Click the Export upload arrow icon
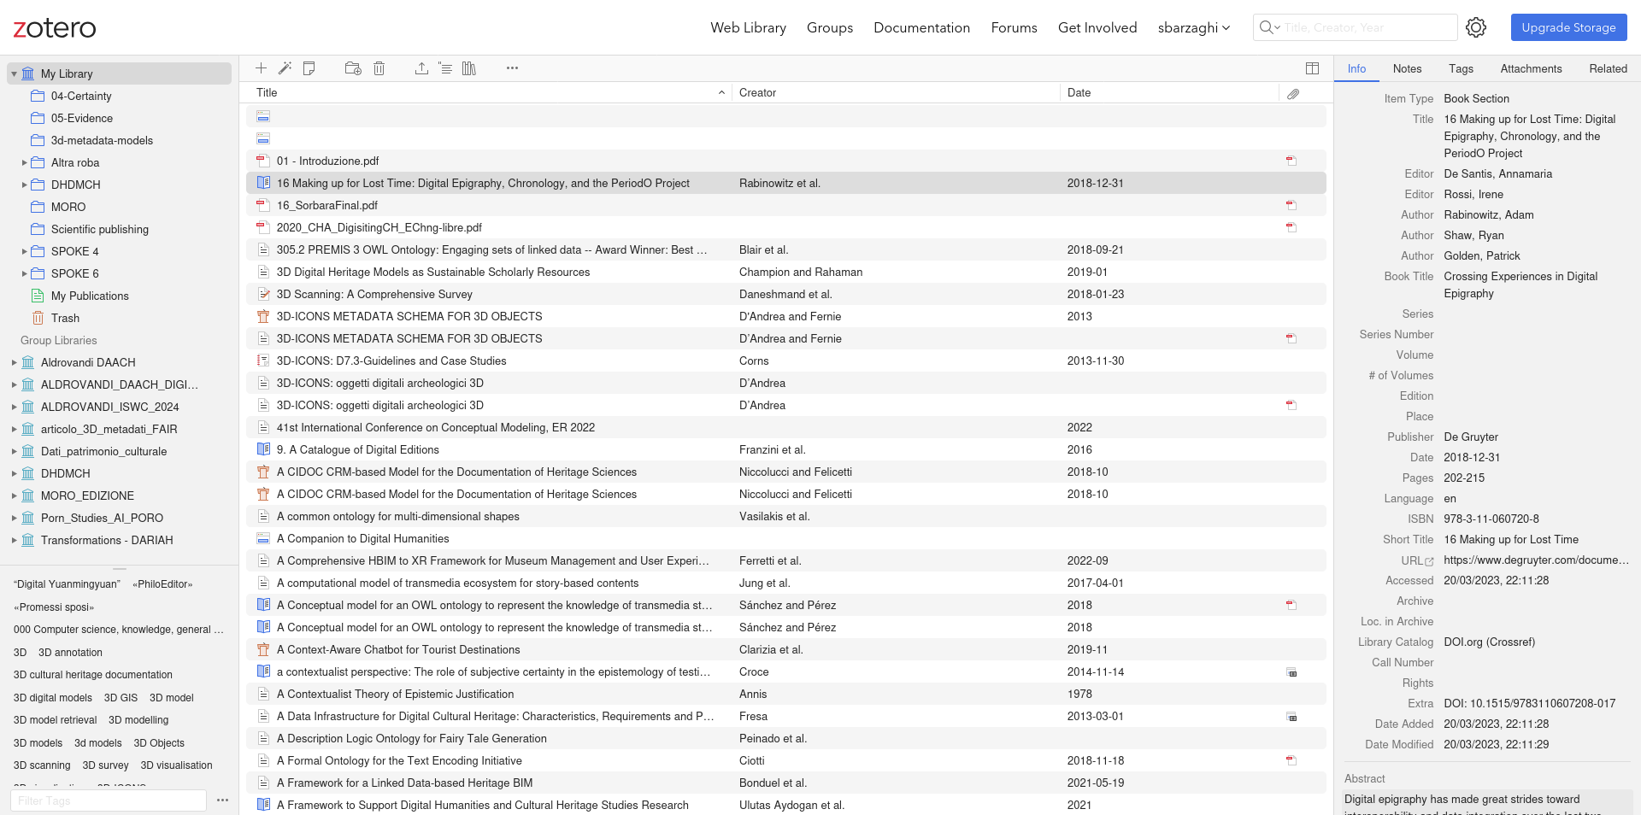 [421, 68]
